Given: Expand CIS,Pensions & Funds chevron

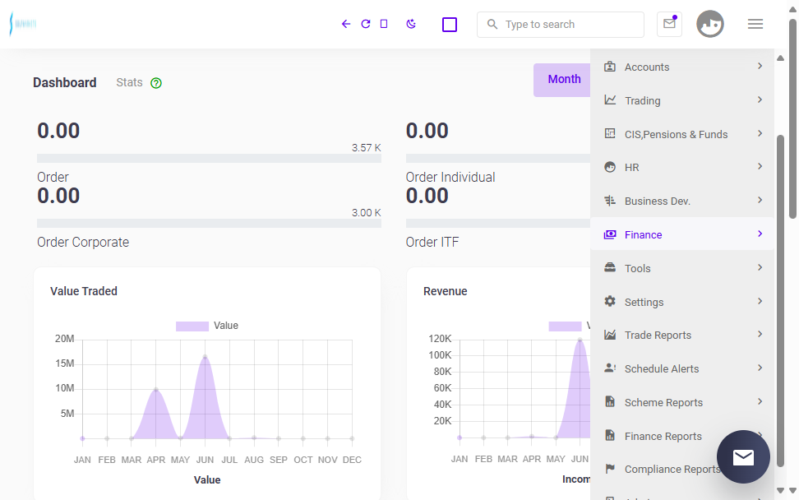Looking at the screenshot, I should click(760, 133).
